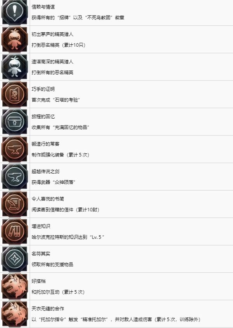Click the scroll and quill trophy icon
The height and width of the screenshot is (328, 233).
[x=15, y=204]
